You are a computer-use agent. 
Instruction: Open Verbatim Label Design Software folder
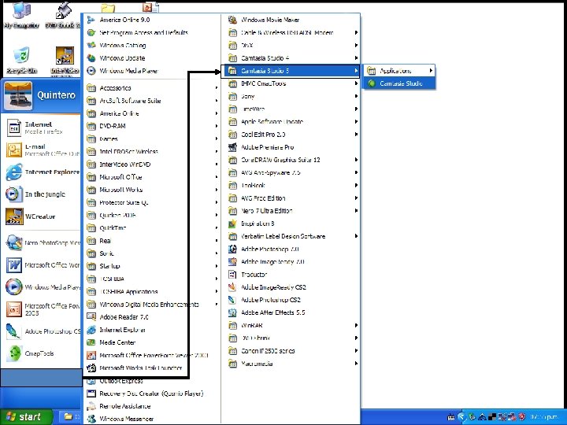coord(293,236)
